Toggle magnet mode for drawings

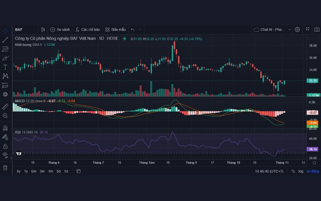coord(5,128)
